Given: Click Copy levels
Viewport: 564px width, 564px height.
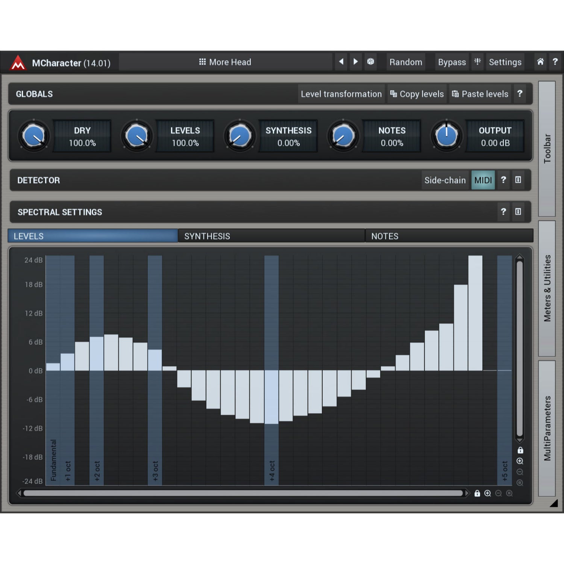Looking at the screenshot, I should click(417, 94).
